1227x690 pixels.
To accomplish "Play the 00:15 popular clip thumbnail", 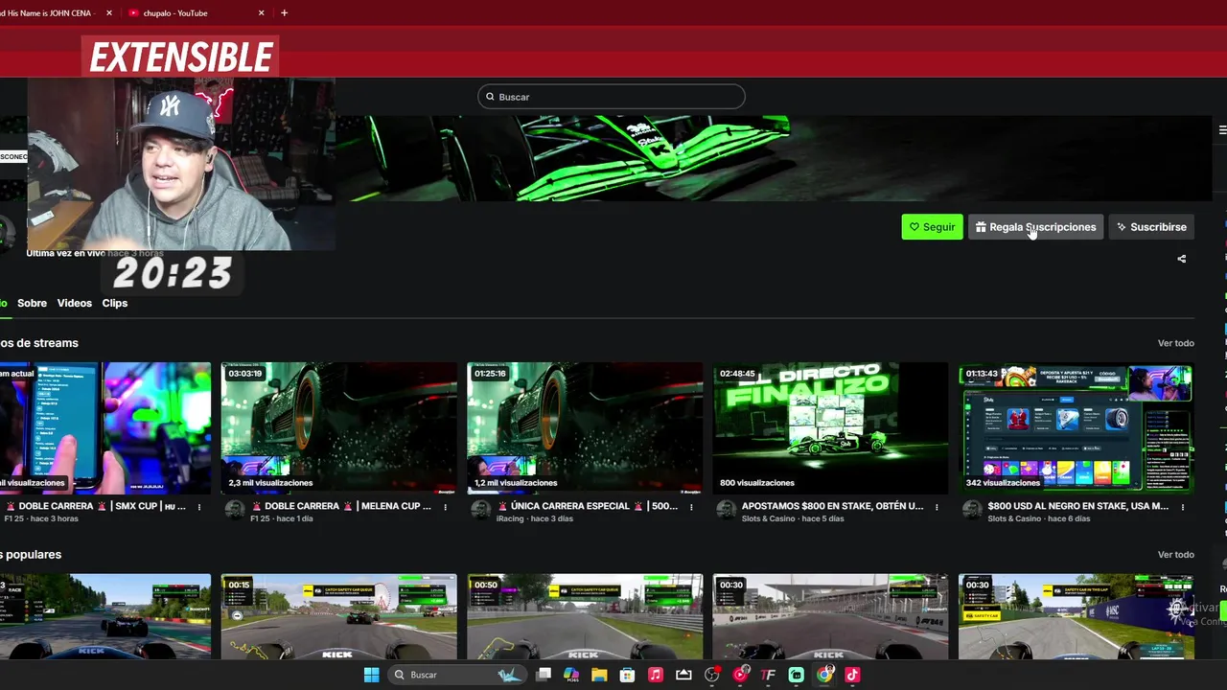I will coord(339,617).
